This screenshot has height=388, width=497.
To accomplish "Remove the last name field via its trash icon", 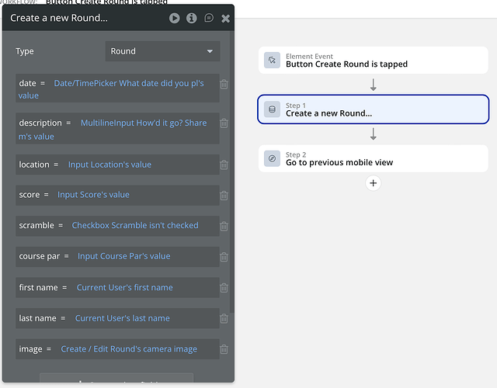I will (x=224, y=318).
